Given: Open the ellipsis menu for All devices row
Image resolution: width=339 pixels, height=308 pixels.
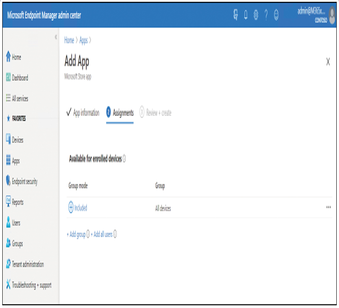Looking at the screenshot, I should (x=329, y=207).
